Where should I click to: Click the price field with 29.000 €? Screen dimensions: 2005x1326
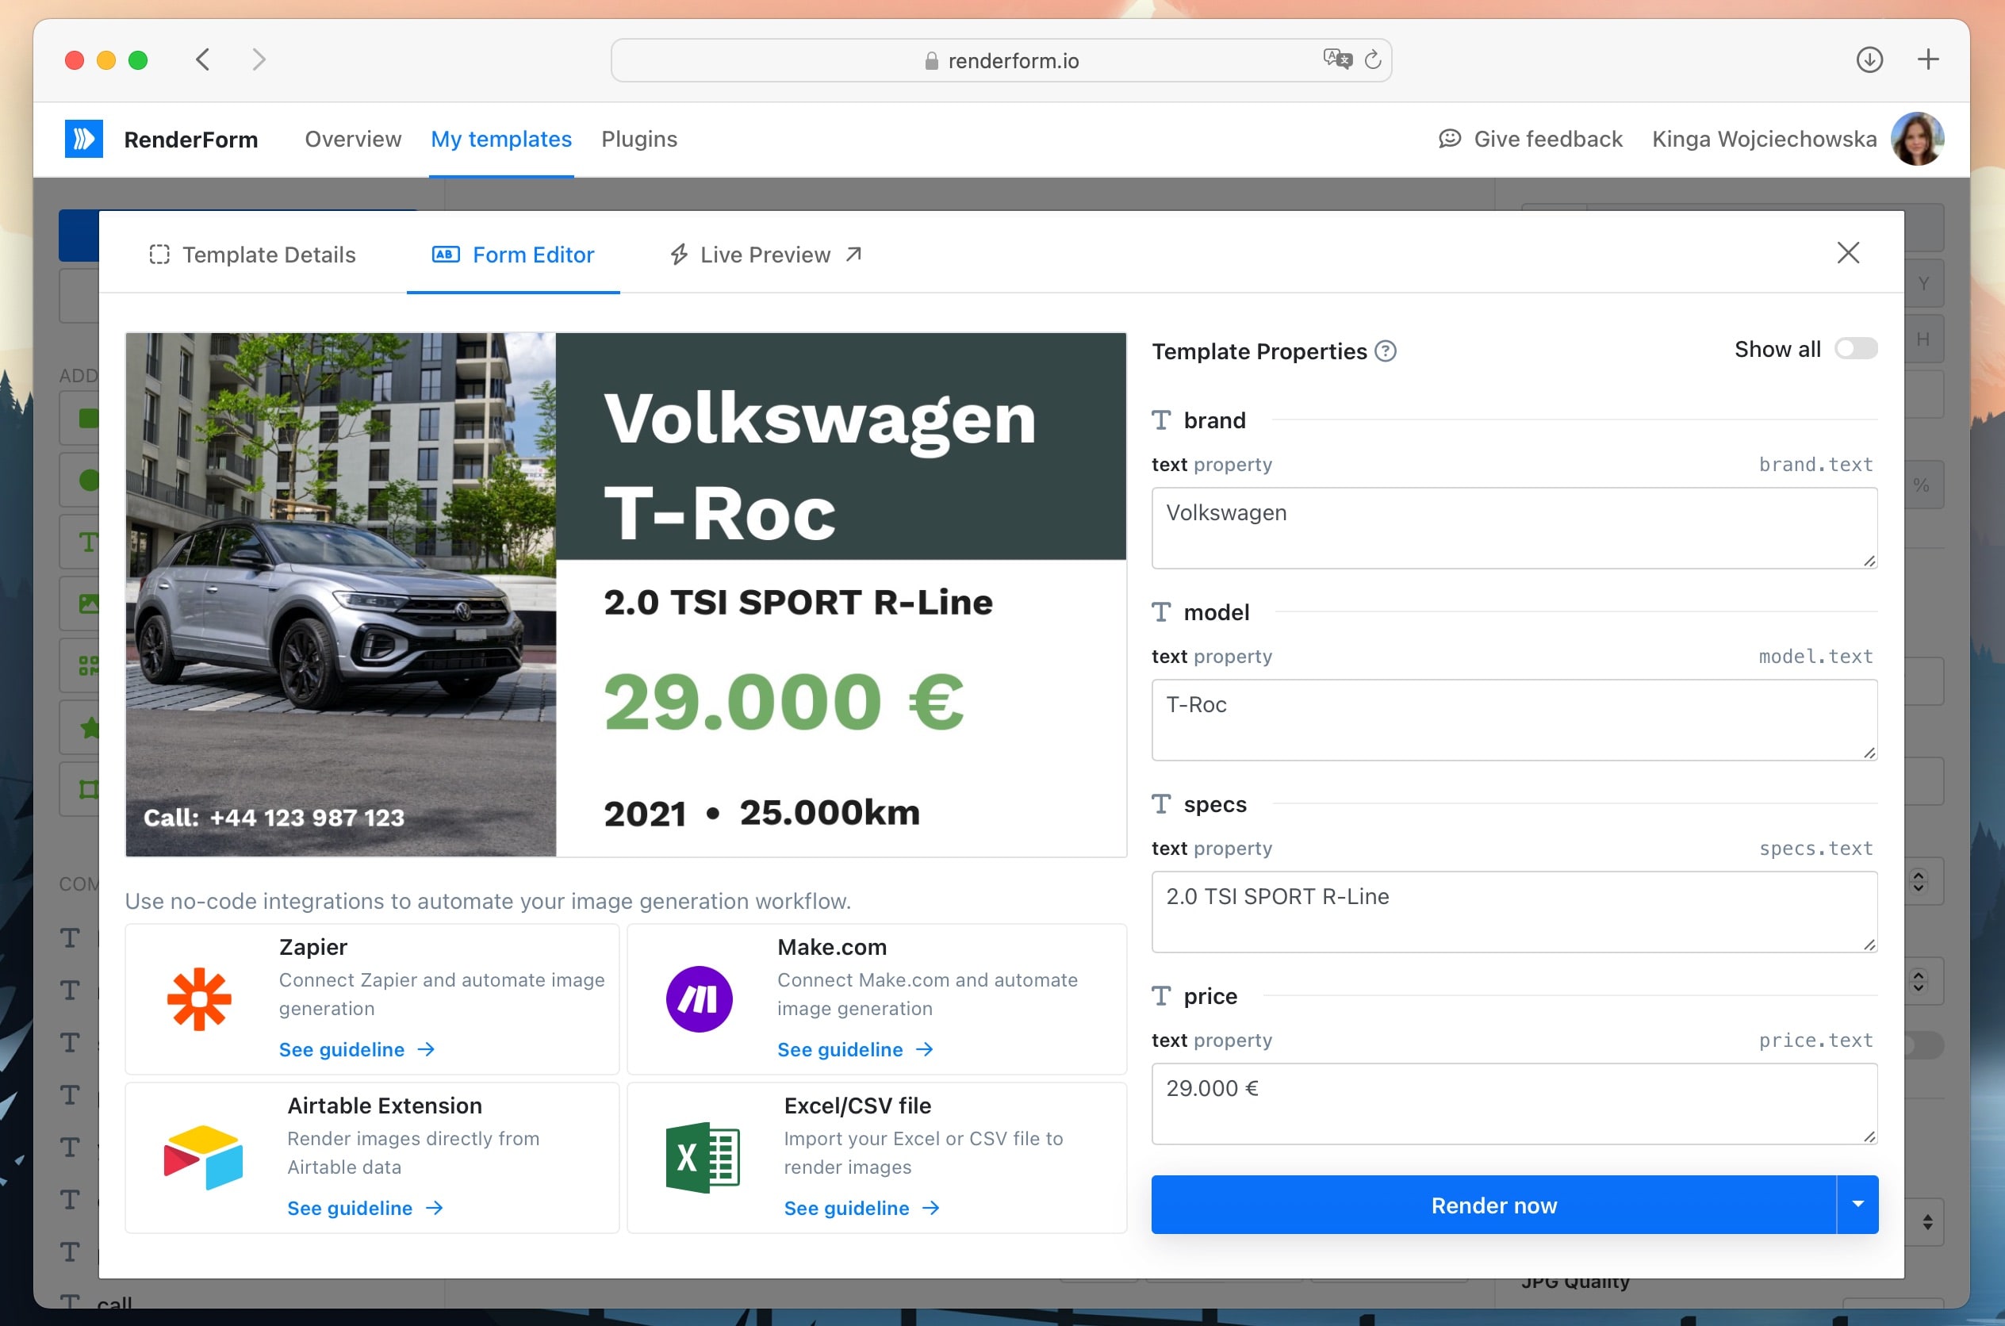point(1514,1104)
